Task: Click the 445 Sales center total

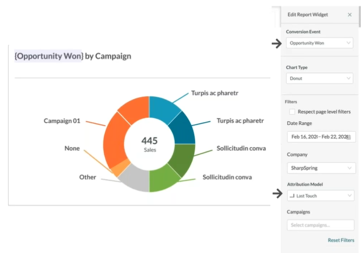Action: [x=149, y=144]
